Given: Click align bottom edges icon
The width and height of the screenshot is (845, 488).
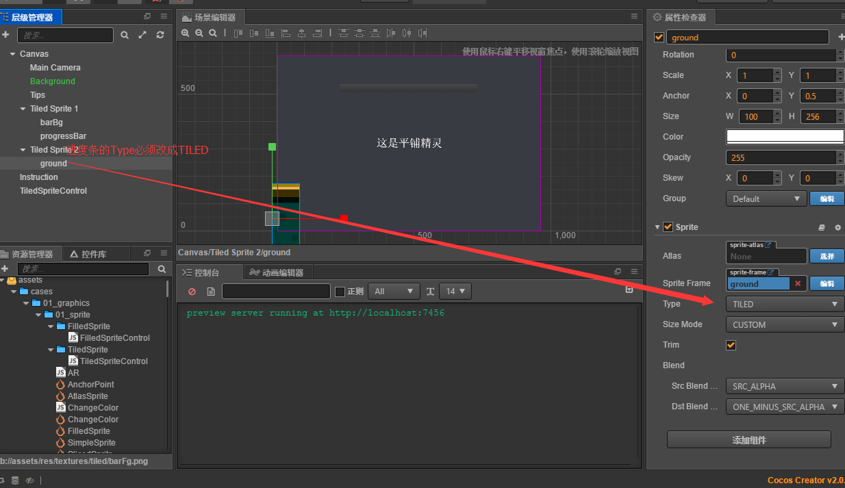Looking at the screenshot, I should tap(270, 33).
